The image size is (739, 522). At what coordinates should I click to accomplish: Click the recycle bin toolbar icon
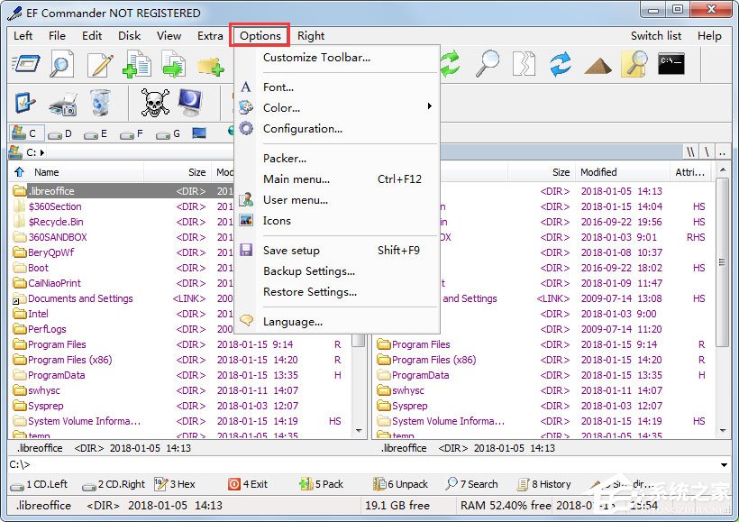pyautogui.click(x=100, y=102)
